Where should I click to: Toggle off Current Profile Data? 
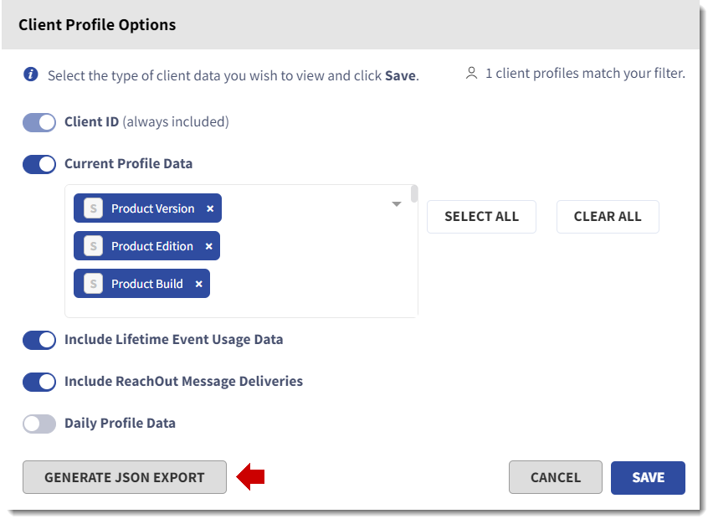click(39, 164)
